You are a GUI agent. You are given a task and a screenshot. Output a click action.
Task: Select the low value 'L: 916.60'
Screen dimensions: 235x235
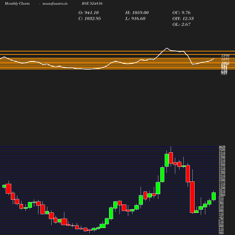(135, 19)
